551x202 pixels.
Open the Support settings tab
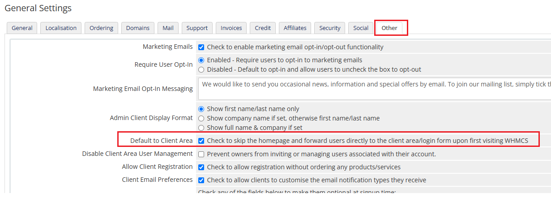coord(197,28)
